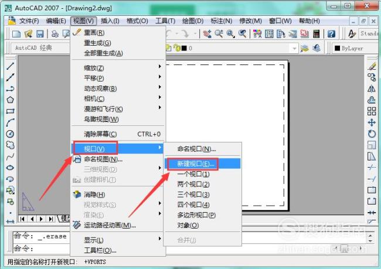Click the Layer Previous icon

[316, 49]
